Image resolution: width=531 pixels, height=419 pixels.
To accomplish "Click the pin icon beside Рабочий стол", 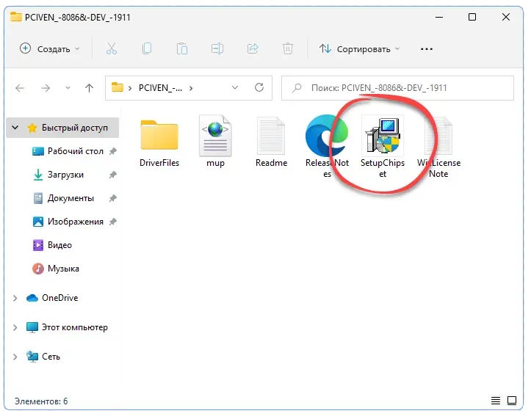I will pos(113,151).
